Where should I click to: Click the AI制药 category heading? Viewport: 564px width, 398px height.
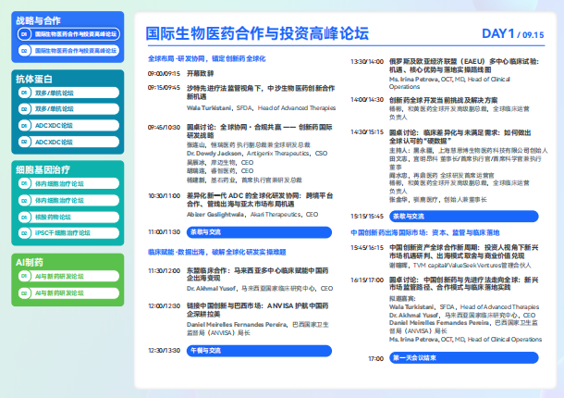[x=30, y=262]
